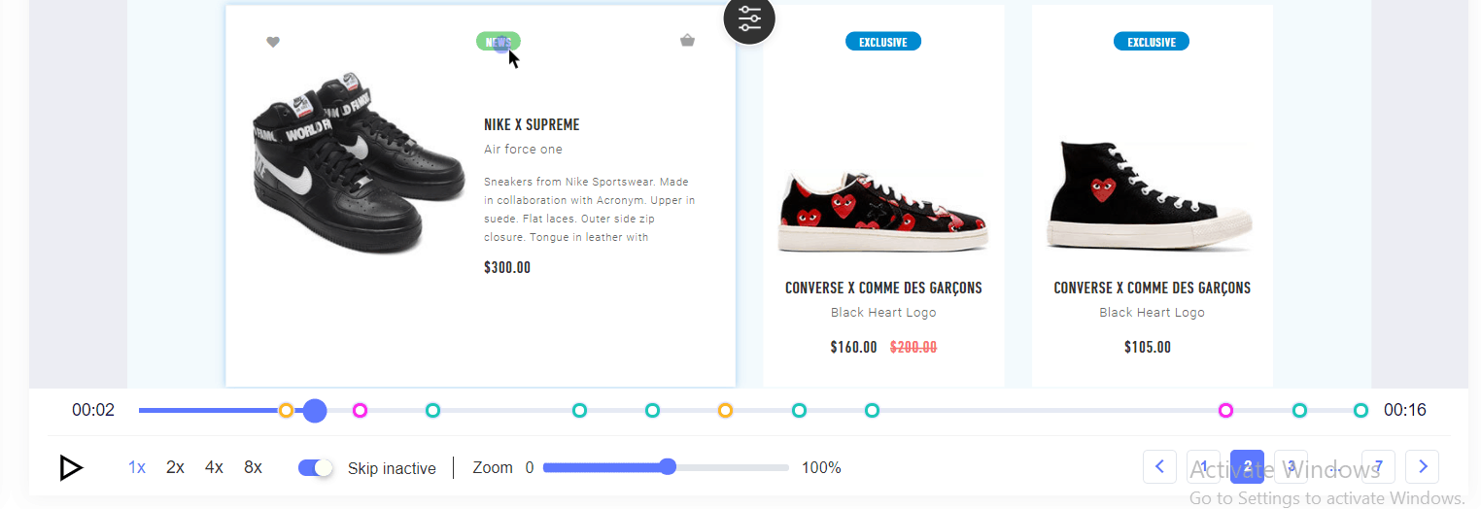Screen dimensions: 1481x509
Task: Click the last teal marker on timeline
Action: (1360, 411)
